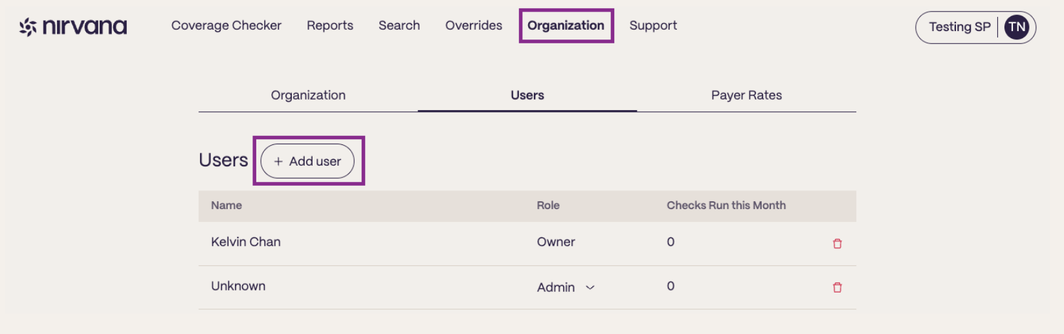Expand the Admin role dropdown for Unknown
The image size is (1064, 334).
coord(566,287)
